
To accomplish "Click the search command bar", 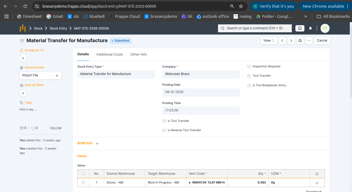I will 255,28.
